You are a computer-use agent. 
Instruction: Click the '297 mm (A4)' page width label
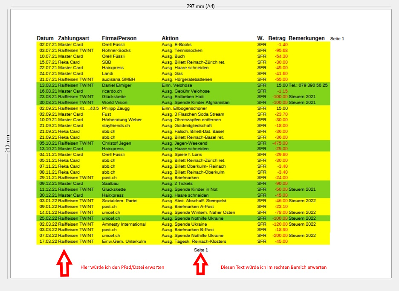pyautogui.click(x=200, y=6)
